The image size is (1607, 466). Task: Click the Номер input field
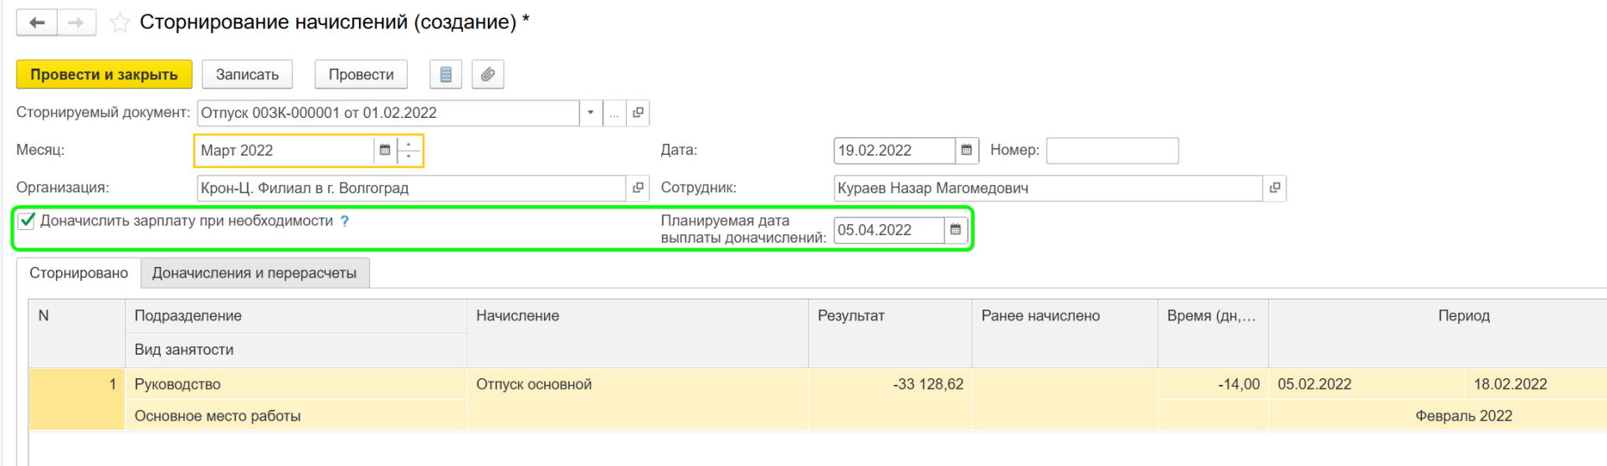tap(1112, 151)
